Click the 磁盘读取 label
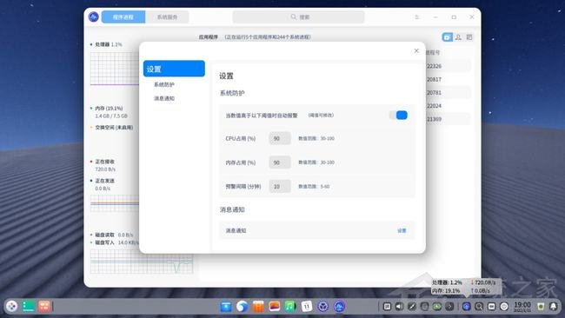565x318 pixels. coord(104,235)
